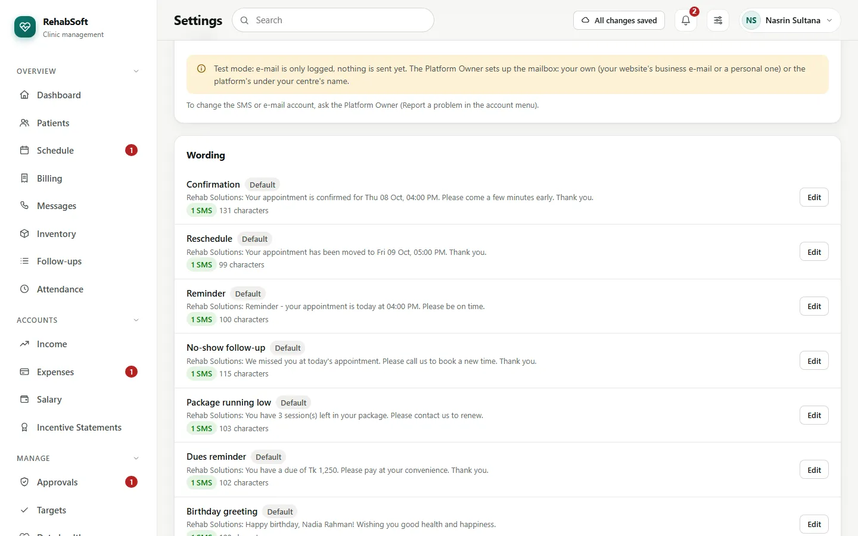Click the Follow-ups list icon
Image resolution: width=858 pixels, height=536 pixels.
[x=24, y=261]
